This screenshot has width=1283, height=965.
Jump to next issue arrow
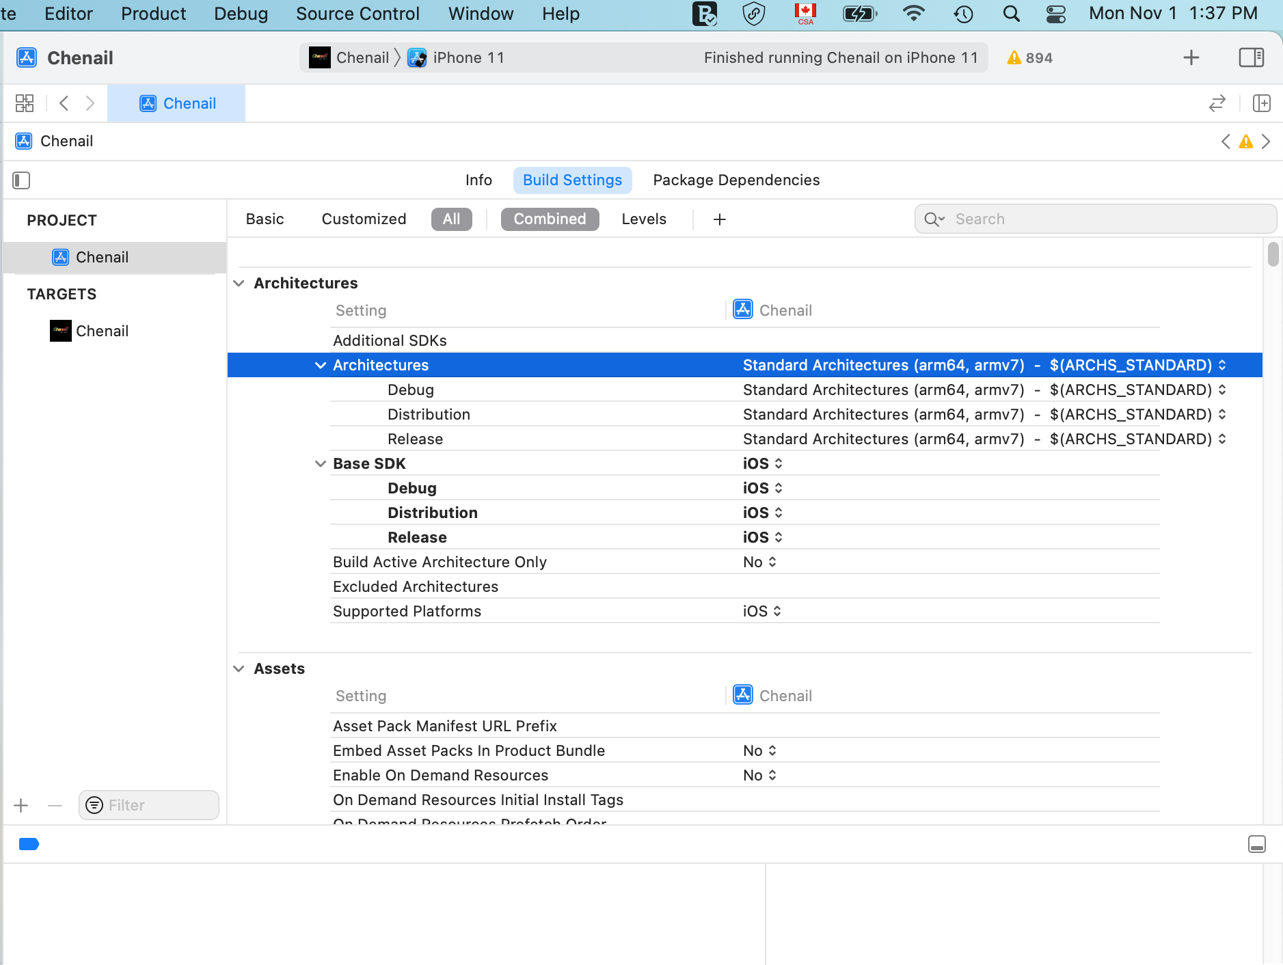(x=1266, y=141)
